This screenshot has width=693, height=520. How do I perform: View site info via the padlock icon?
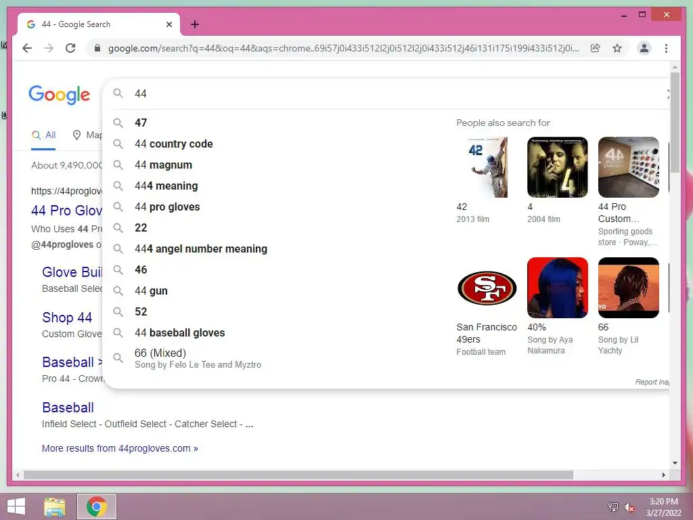pyautogui.click(x=97, y=48)
